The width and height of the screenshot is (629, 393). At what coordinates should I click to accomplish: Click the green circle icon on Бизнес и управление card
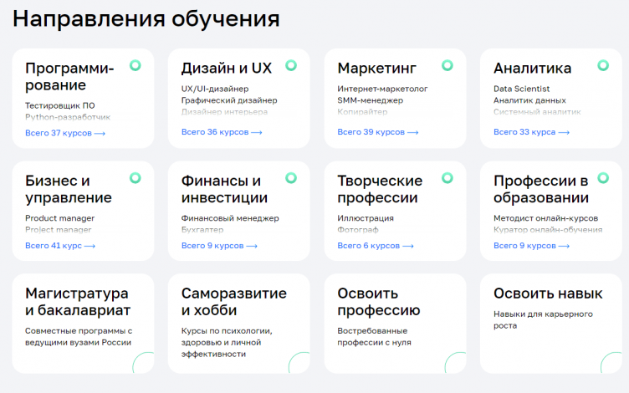point(136,178)
